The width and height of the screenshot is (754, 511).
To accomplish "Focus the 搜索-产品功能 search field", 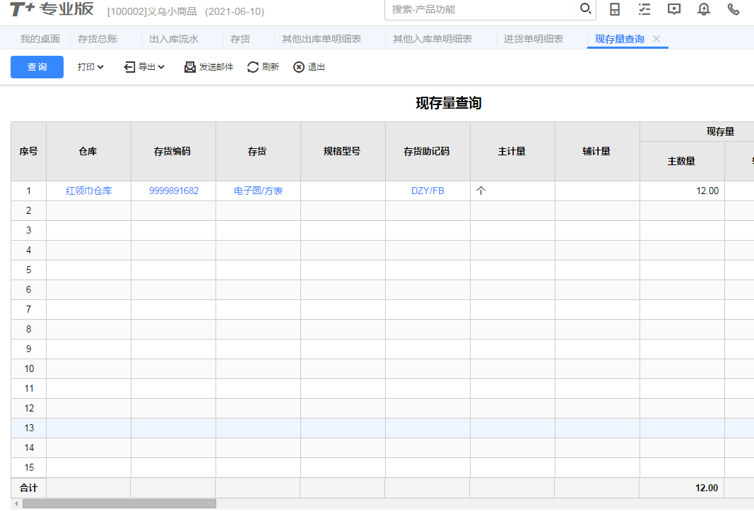I will [x=481, y=10].
